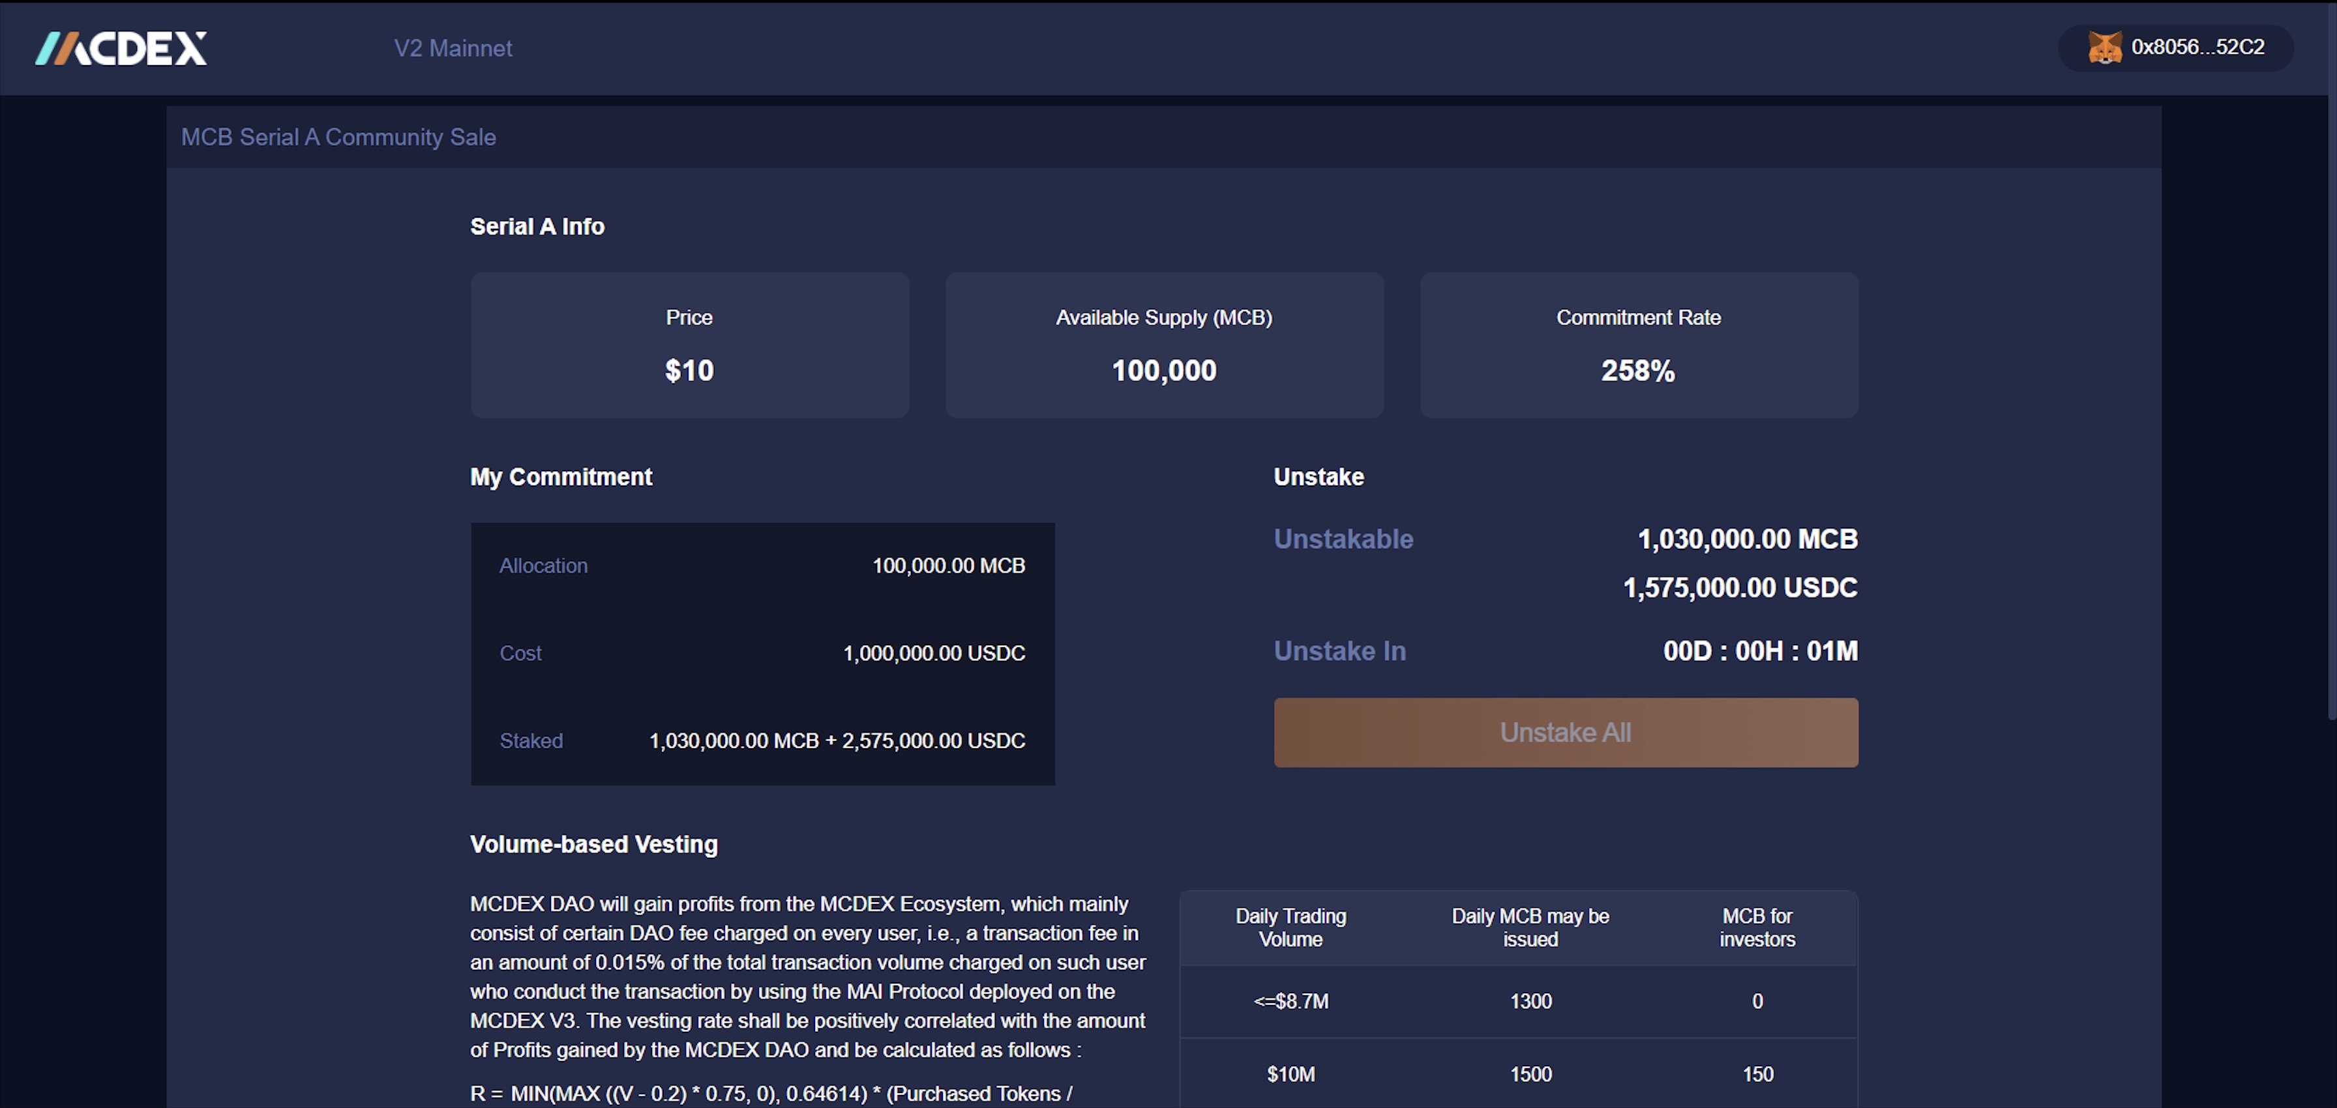2337x1108 pixels.
Task: Click the <=$8.7M table cell
Action: pyautogui.click(x=1291, y=1002)
